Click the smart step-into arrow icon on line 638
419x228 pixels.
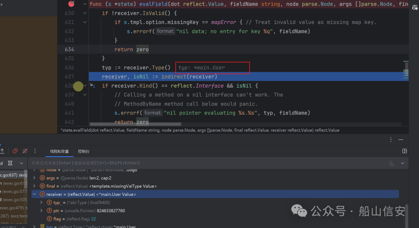(92, 85)
